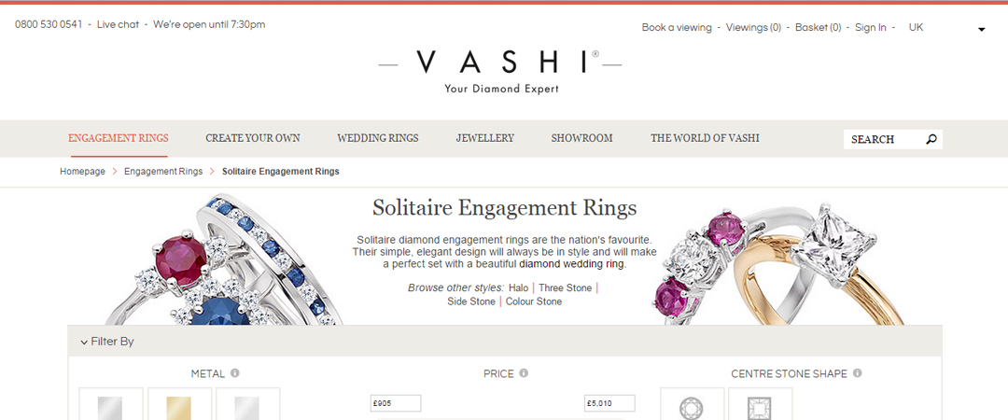Collapse the Filter By panel
Image resolution: width=1008 pixels, height=420 pixels.
(107, 342)
